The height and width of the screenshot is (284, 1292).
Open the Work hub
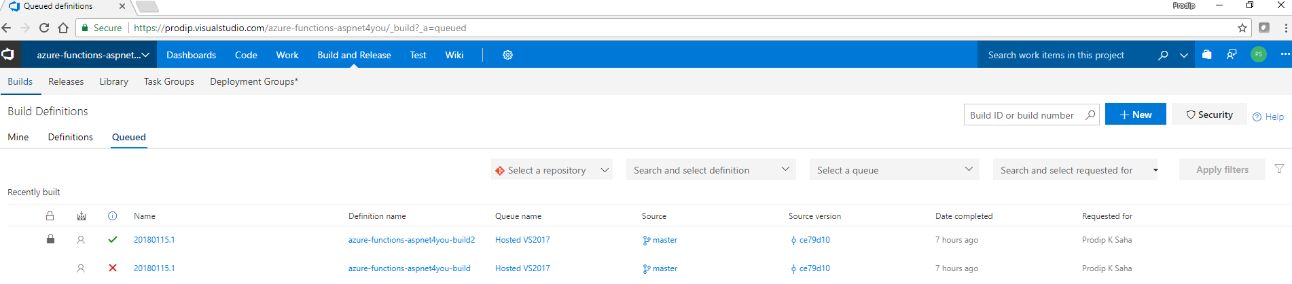[x=287, y=55]
